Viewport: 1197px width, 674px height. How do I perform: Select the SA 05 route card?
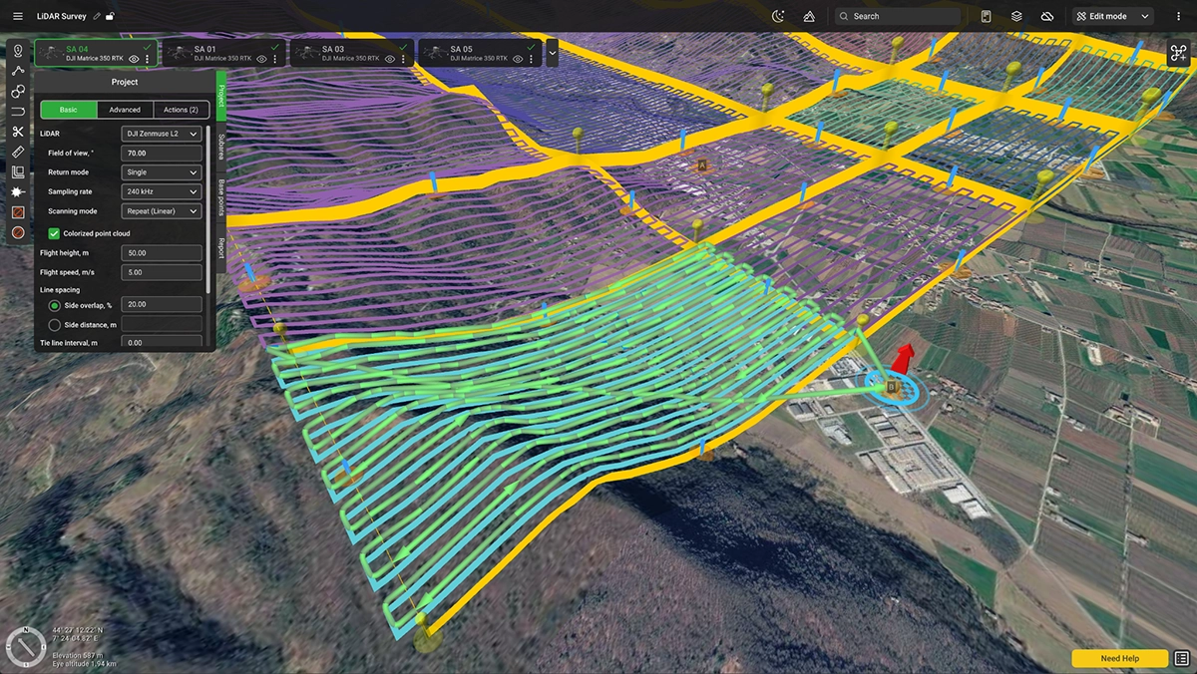[x=478, y=53]
